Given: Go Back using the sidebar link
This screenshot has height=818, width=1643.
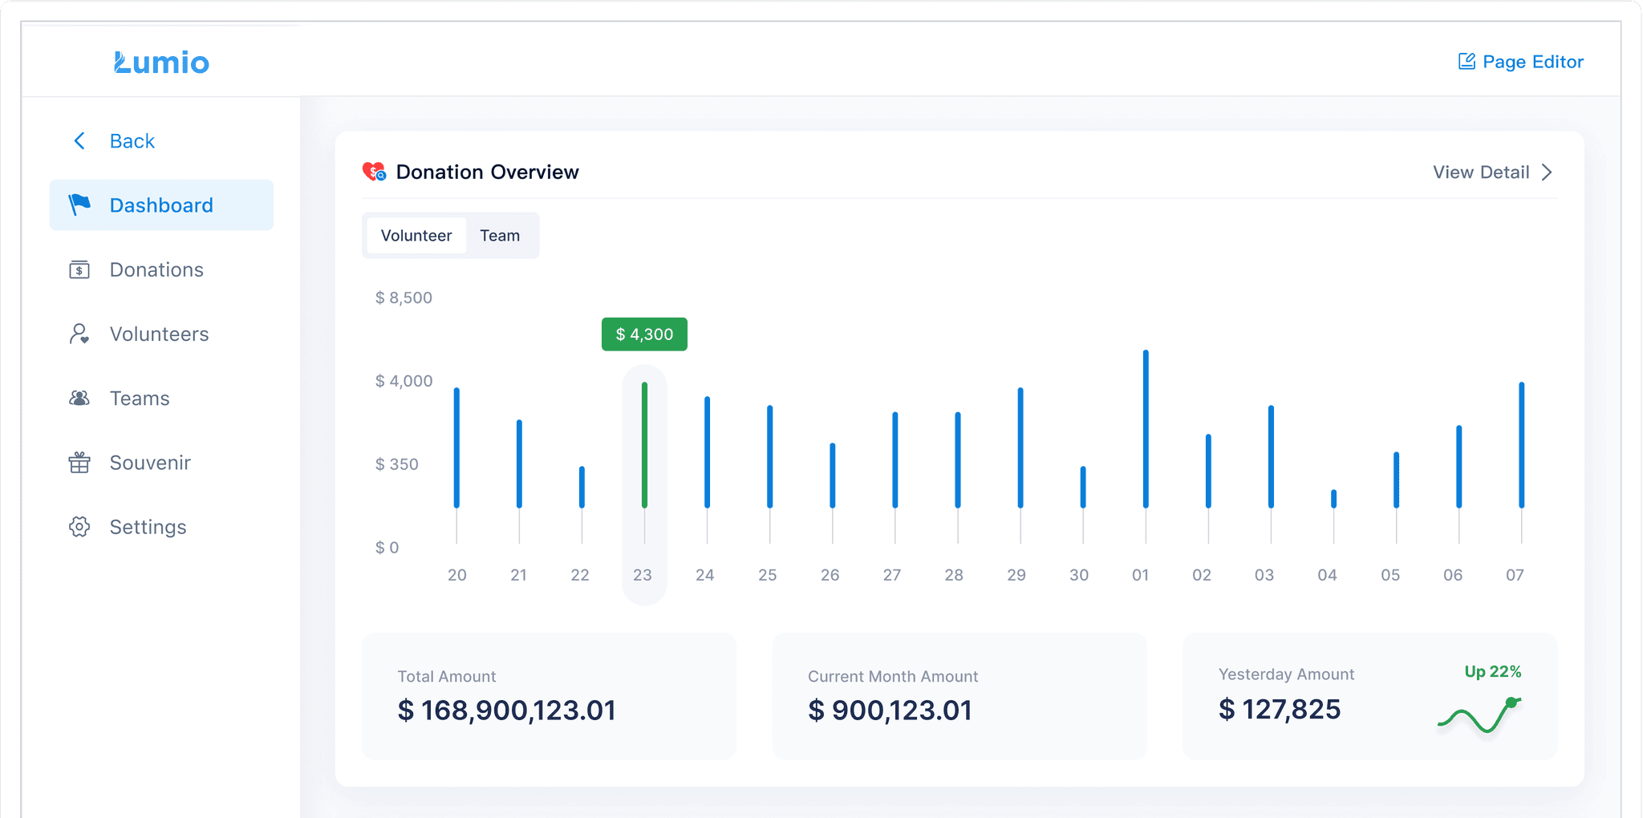Looking at the screenshot, I should click(114, 141).
